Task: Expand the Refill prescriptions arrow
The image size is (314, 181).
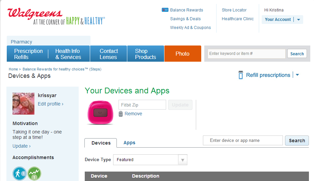Action: pos(297,75)
